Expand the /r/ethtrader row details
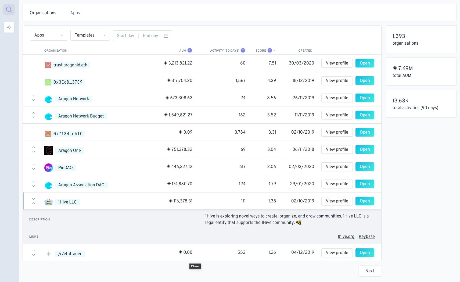This screenshot has height=282, width=460. pyautogui.click(x=34, y=253)
